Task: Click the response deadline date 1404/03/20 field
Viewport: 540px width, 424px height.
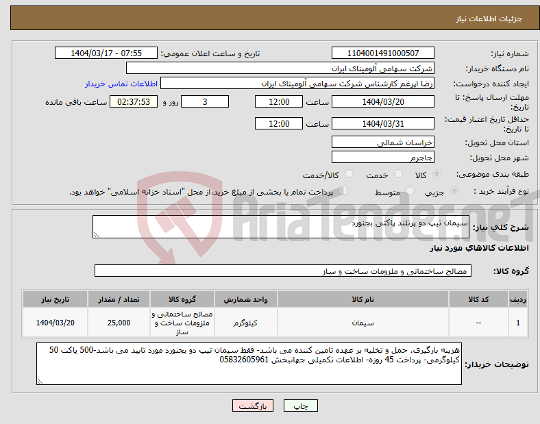Action: [382, 101]
